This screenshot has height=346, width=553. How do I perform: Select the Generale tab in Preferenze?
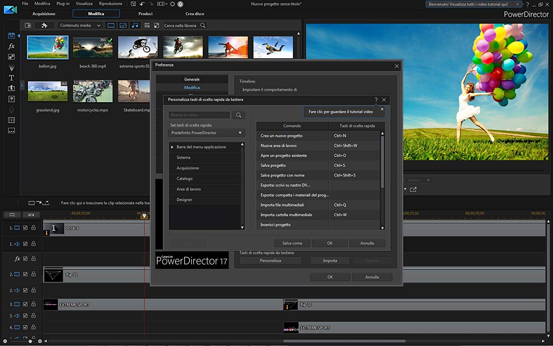pyautogui.click(x=192, y=79)
